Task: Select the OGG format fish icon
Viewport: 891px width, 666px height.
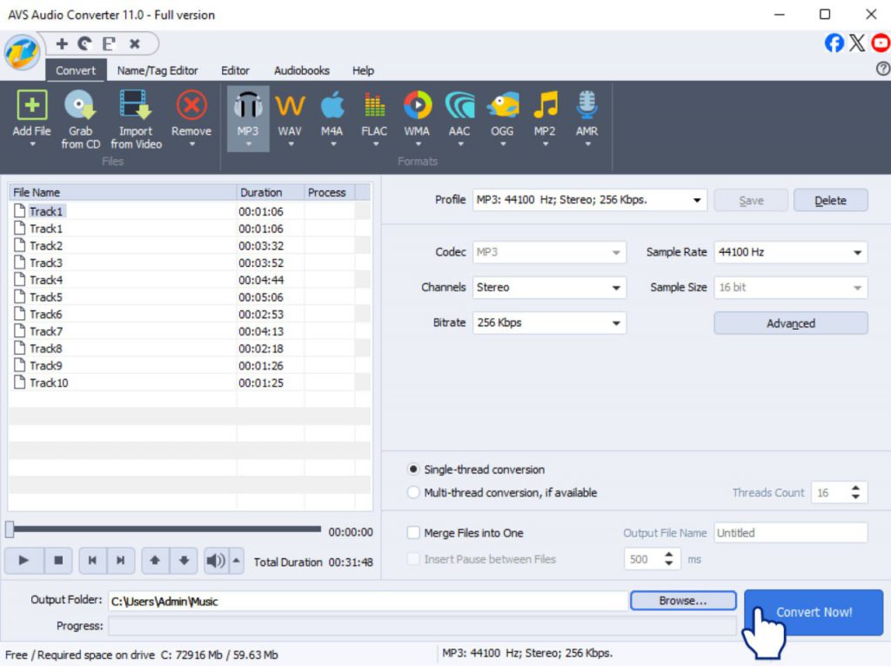Action: click(x=502, y=106)
